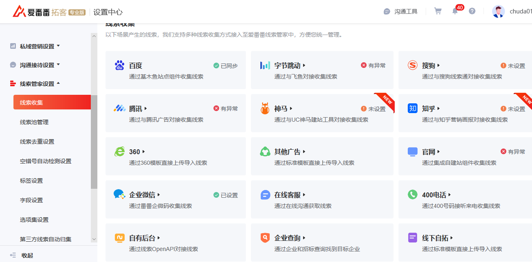Open the 其他广告 card title

pyautogui.click(x=287, y=152)
